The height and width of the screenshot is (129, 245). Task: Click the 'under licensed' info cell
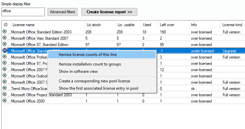point(202,51)
